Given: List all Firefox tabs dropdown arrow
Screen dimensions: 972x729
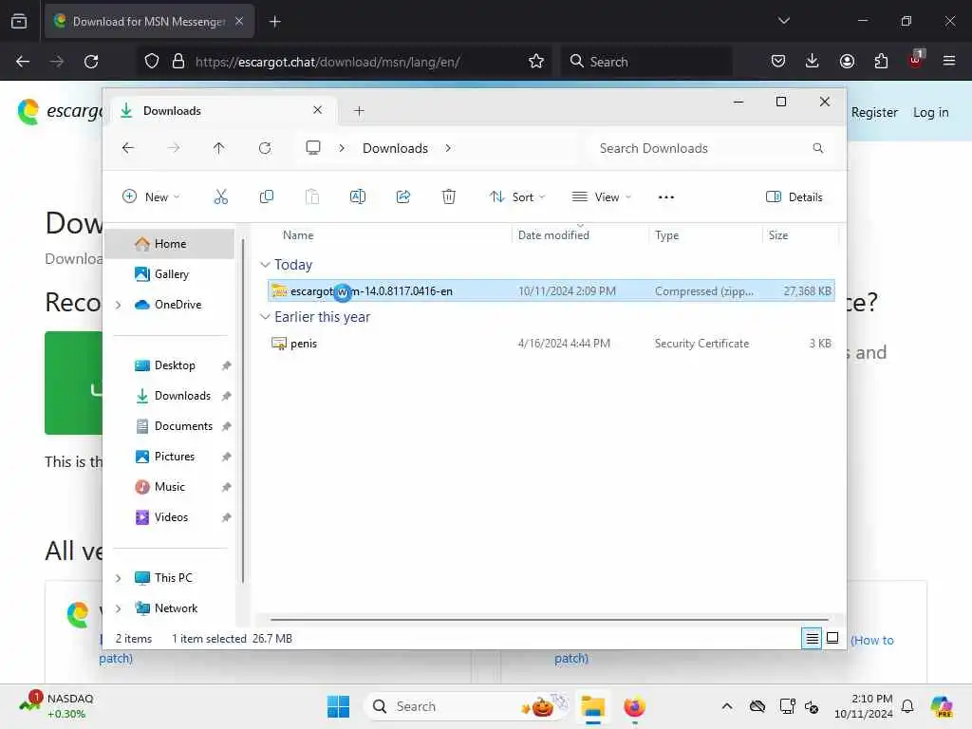Looking at the screenshot, I should 783,21.
